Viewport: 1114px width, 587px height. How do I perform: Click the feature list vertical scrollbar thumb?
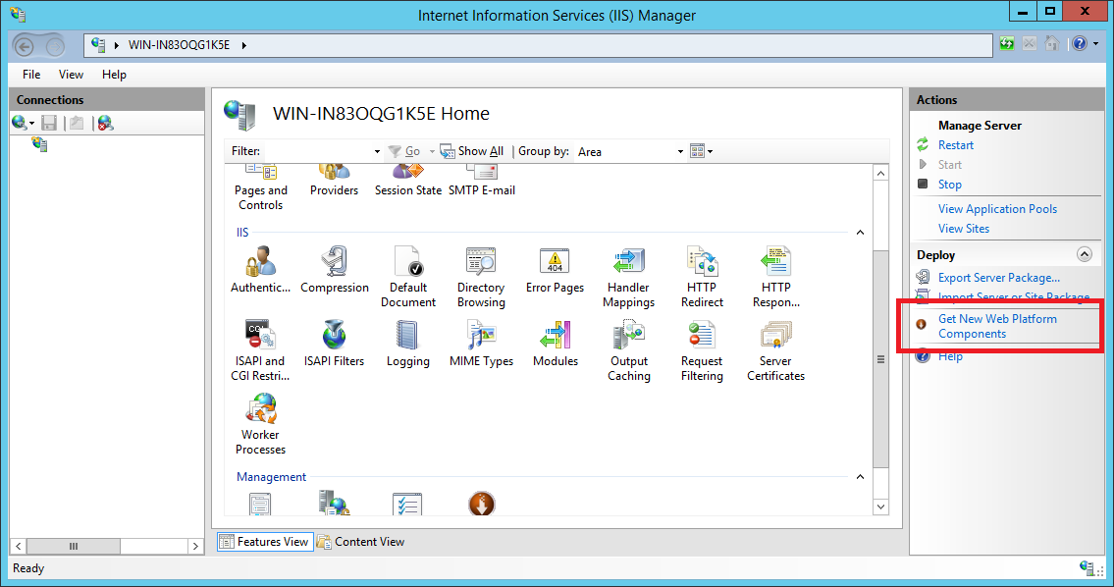point(881,359)
